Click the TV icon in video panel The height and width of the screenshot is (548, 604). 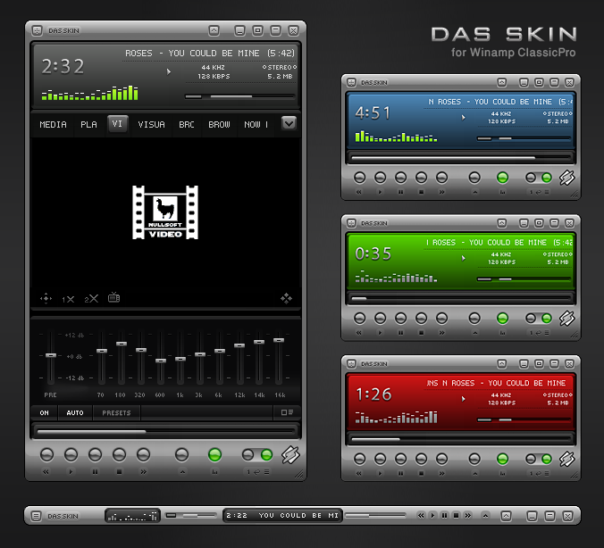pos(114,297)
